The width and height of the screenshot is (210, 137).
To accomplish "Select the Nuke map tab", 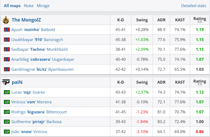I will 29,6.
